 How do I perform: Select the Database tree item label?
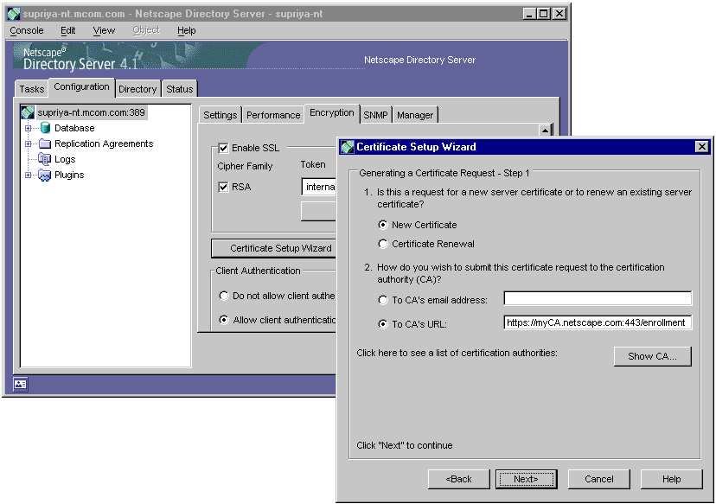click(74, 128)
